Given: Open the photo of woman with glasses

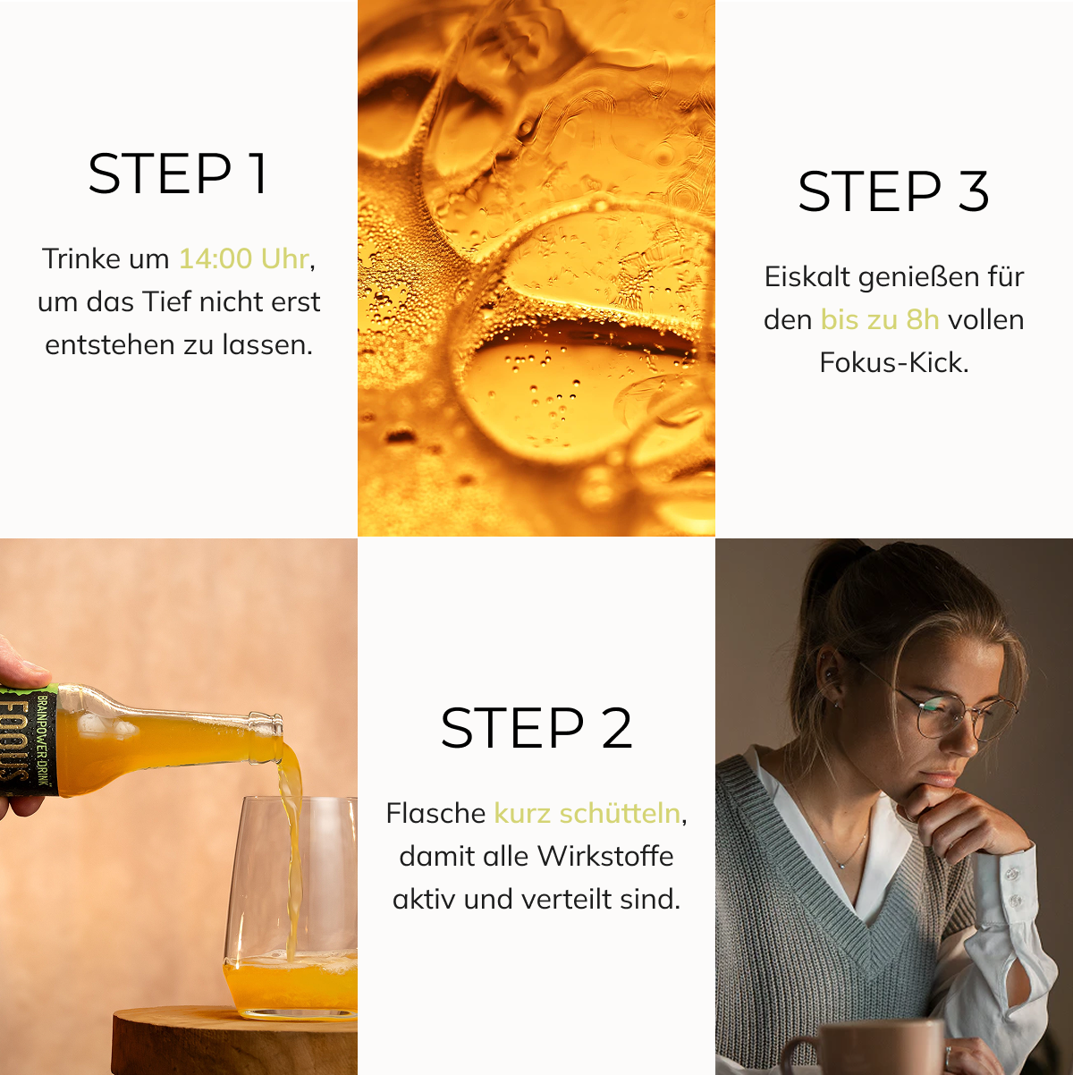Looking at the screenshot, I should pos(894,807).
